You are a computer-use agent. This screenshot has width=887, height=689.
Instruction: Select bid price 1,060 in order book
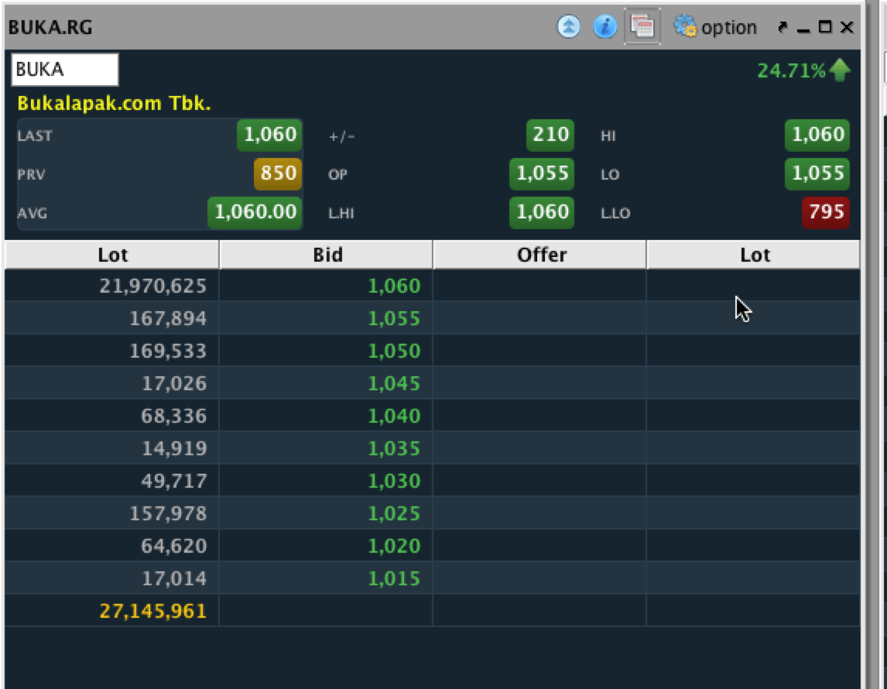pos(394,286)
